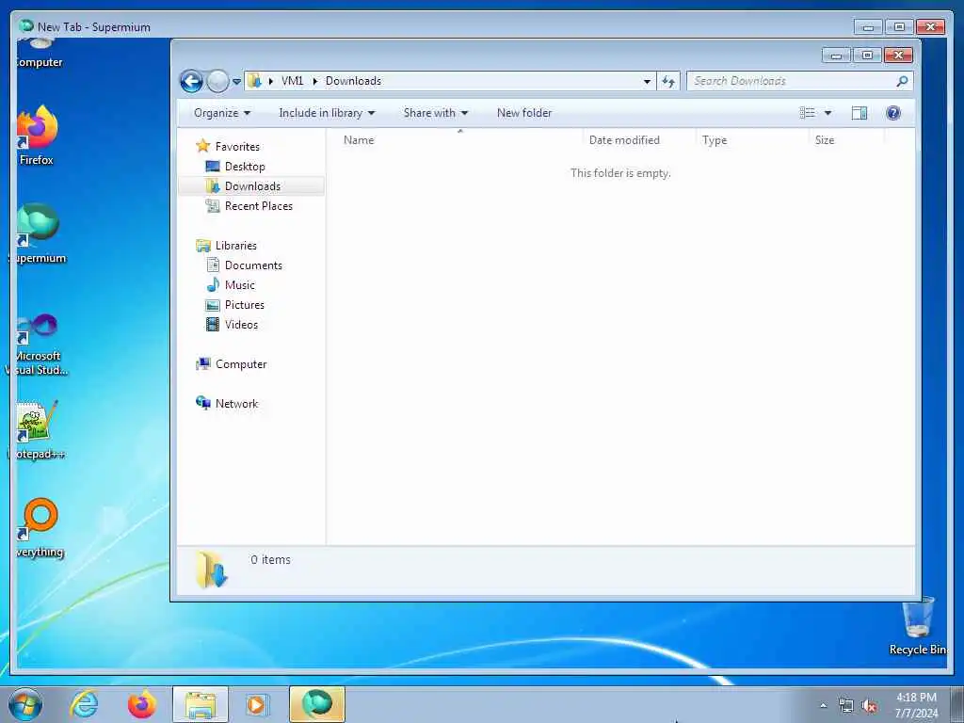Close the Supermium New Tab window
Viewport: 964px width, 723px height.
[930, 27]
